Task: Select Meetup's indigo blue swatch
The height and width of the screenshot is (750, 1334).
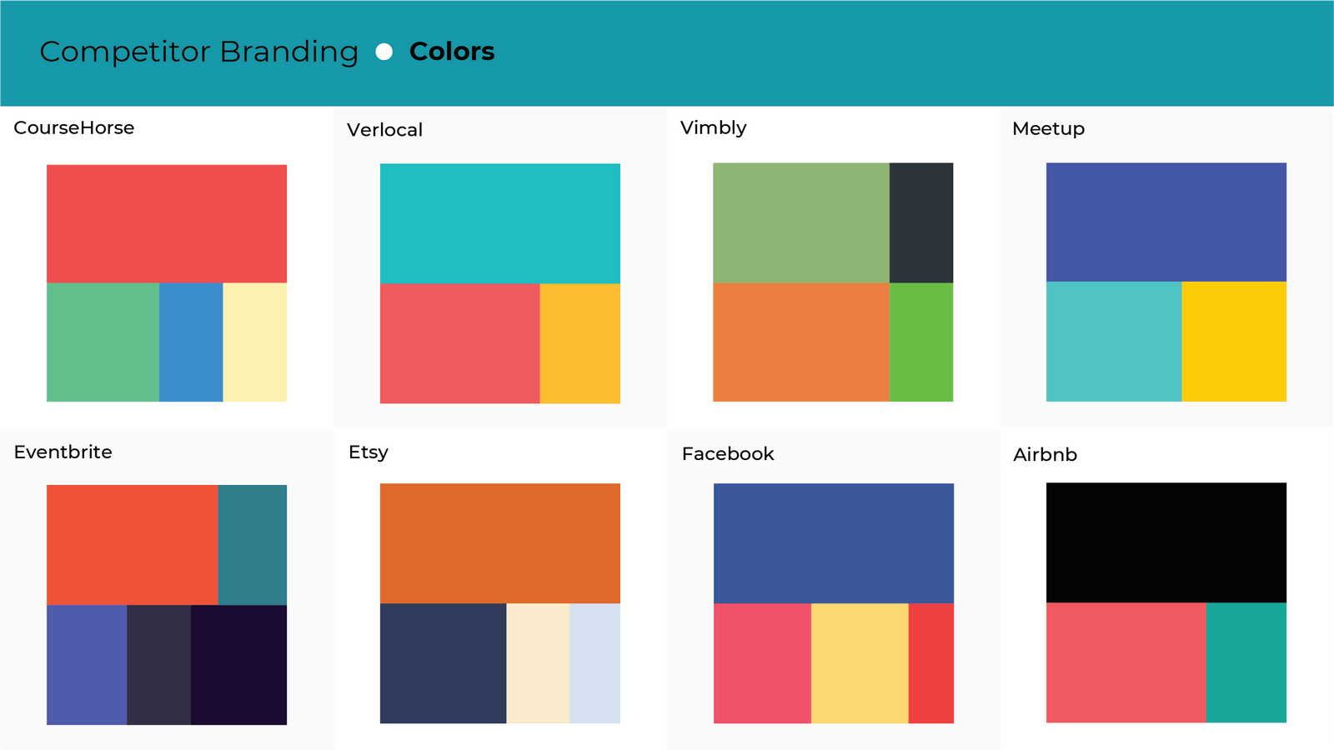Action: click(1166, 222)
